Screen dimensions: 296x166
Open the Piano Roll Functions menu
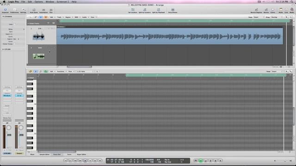[x=62, y=71]
